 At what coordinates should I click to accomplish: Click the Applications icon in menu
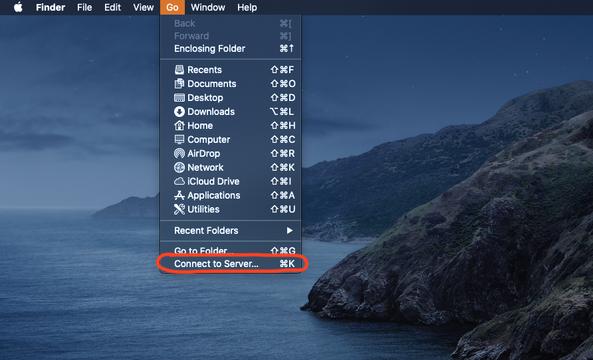[179, 195]
